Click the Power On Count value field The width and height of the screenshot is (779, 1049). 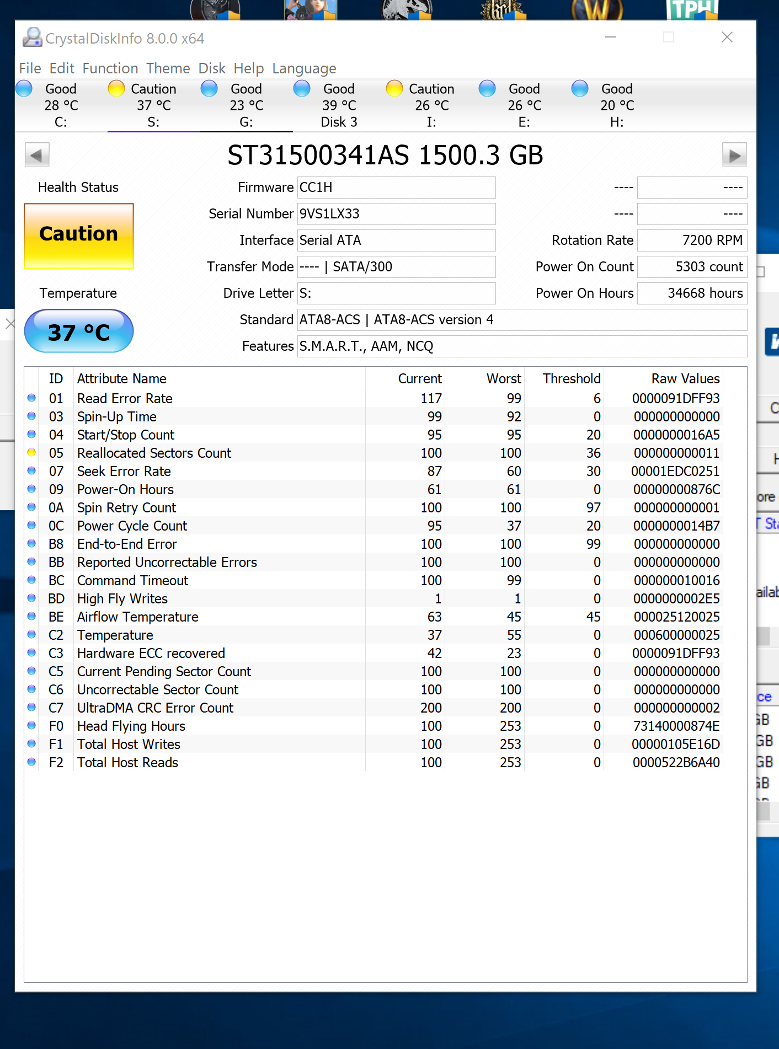pyautogui.click(x=692, y=267)
